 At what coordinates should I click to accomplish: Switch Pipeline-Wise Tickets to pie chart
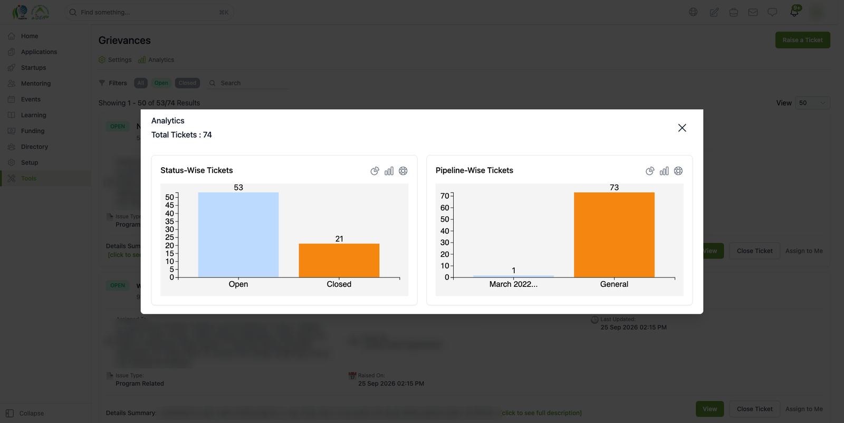(650, 171)
